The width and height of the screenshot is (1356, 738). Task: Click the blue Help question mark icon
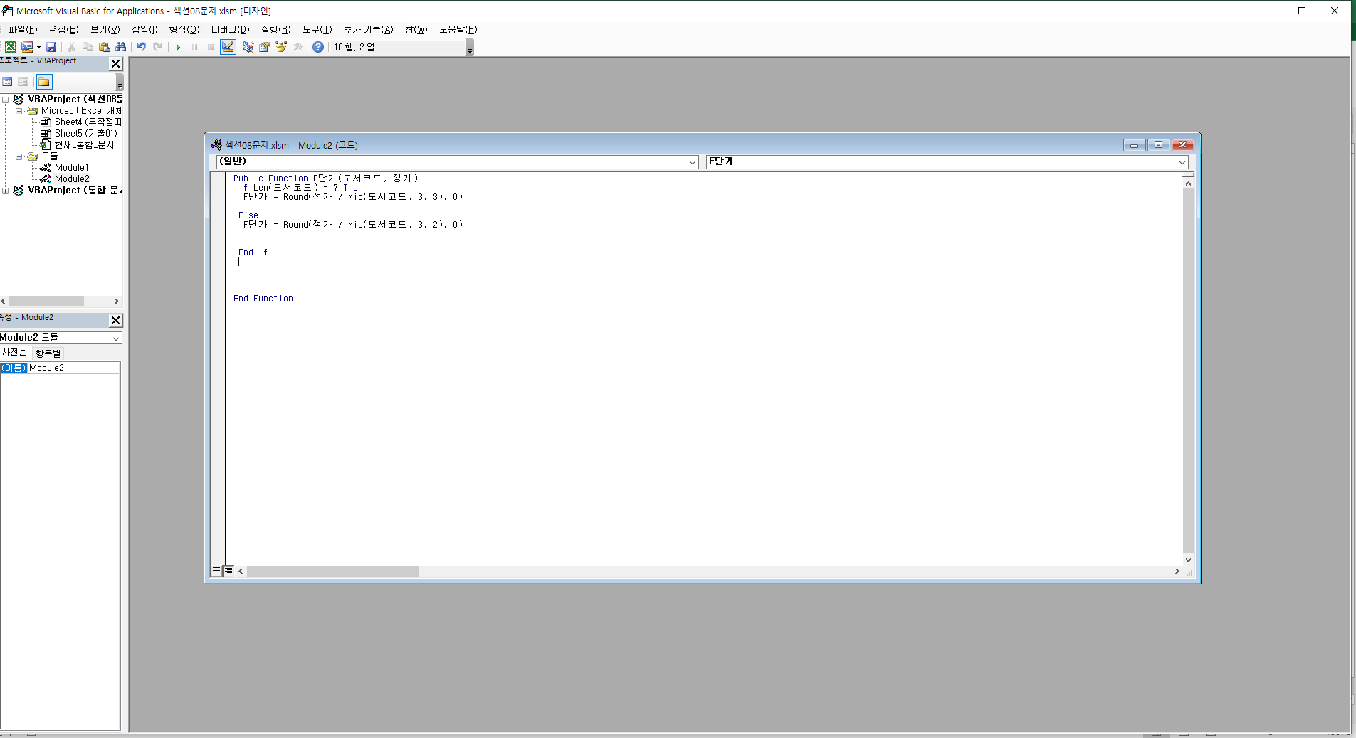318,47
